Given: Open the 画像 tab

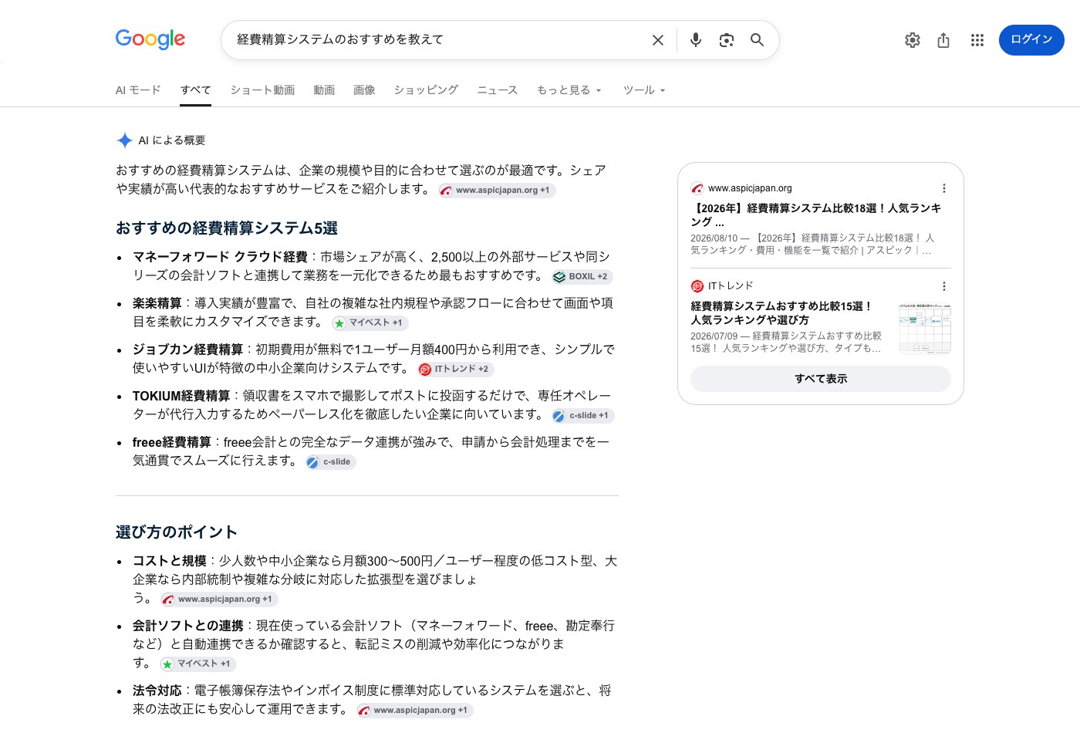Looking at the screenshot, I should 364,90.
